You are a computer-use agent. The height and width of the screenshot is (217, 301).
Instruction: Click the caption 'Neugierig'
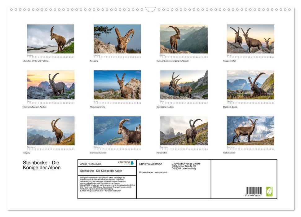tap(94, 61)
